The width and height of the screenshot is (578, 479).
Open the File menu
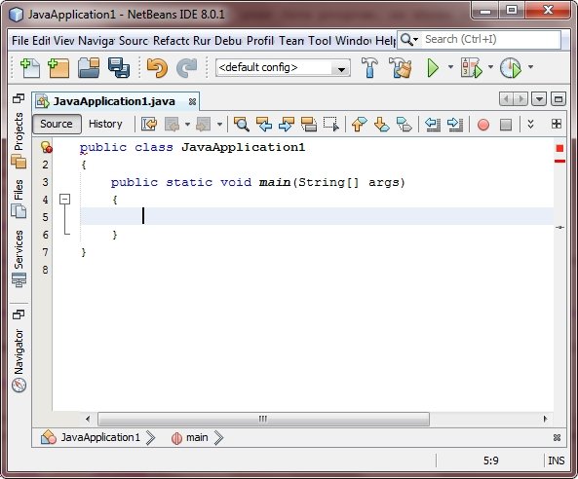coord(19,41)
